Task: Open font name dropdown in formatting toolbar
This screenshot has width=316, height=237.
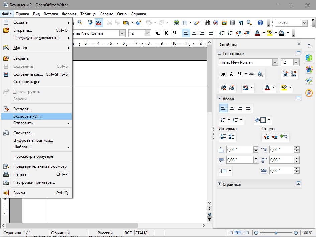Action: (x=122, y=33)
